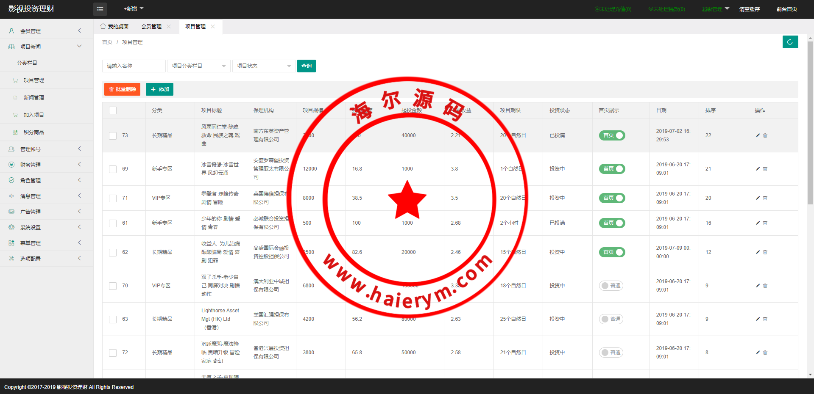Image resolution: width=814 pixels, height=394 pixels.
Task: Open the 项目分类栏目 dropdown
Action: point(198,66)
